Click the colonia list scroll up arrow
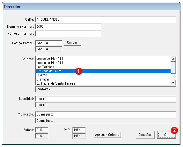Image resolution: width=183 pixels, height=147 pixels. coord(173,59)
